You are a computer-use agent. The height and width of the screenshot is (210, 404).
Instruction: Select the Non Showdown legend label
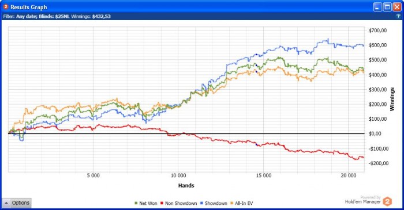click(x=181, y=203)
